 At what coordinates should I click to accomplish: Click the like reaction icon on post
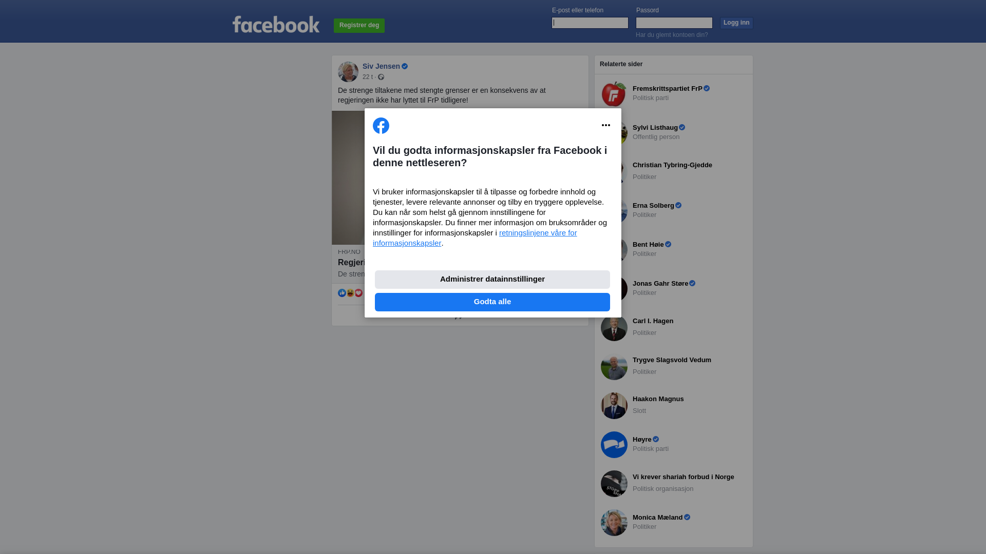point(342,293)
